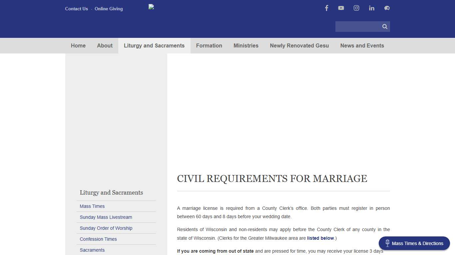The image size is (455, 255).
Task: Click the chalice icon on Mass Times button
Action: pyautogui.click(x=387, y=243)
